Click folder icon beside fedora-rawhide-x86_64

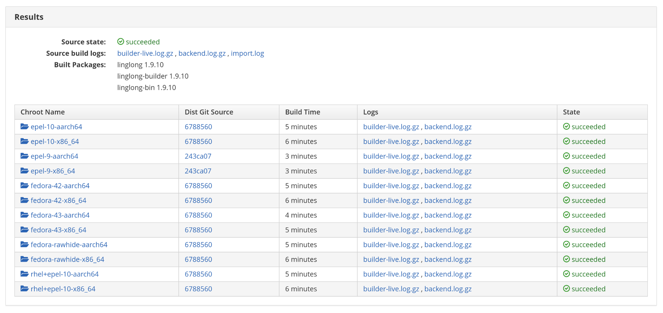pyautogui.click(x=25, y=259)
